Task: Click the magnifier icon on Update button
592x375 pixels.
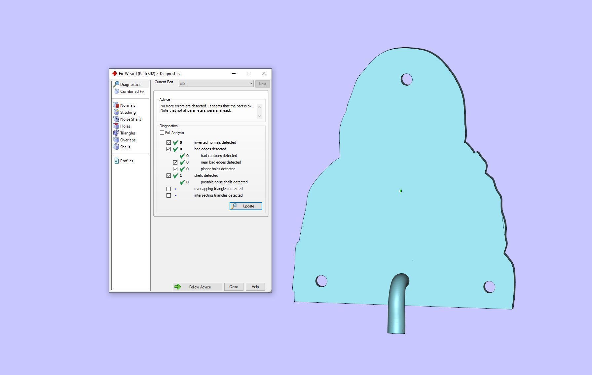Action: pyautogui.click(x=234, y=206)
